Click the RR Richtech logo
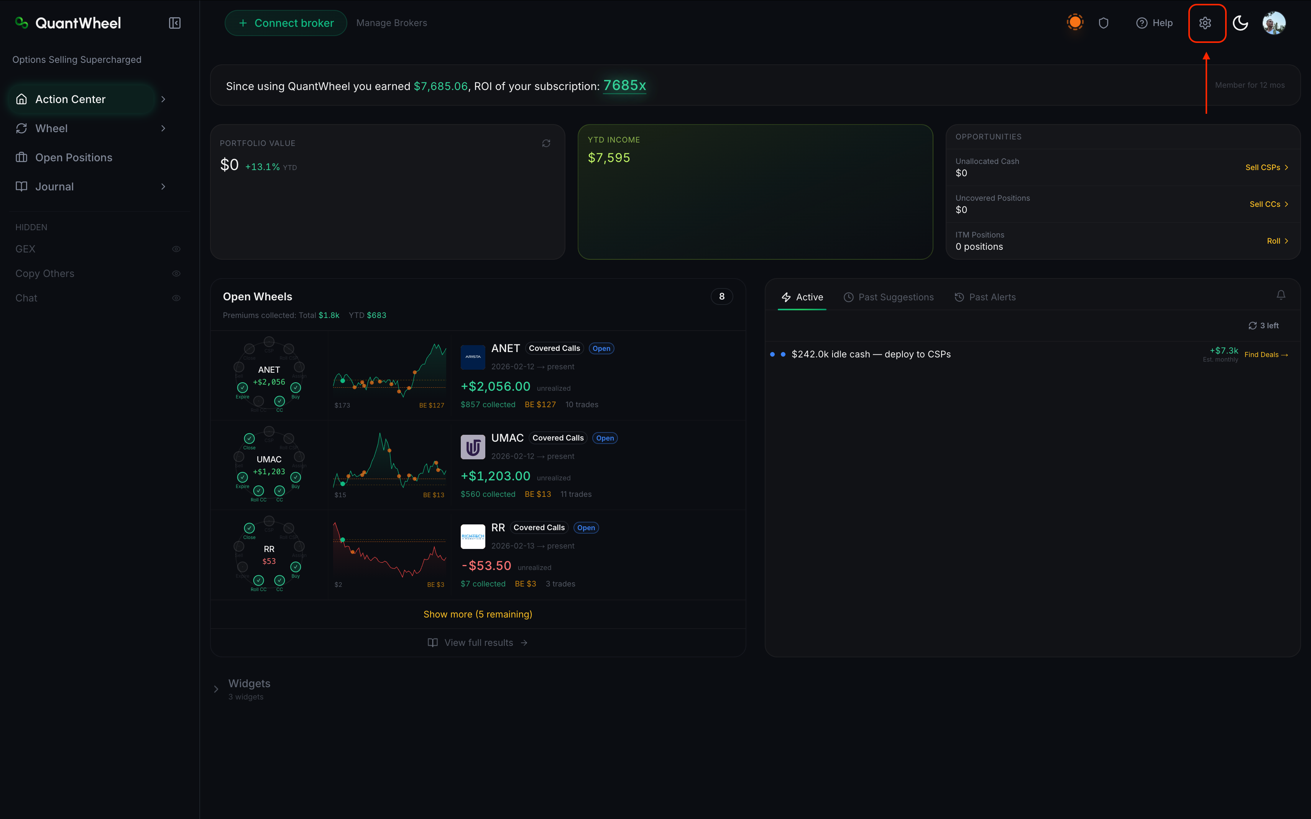Image resolution: width=1311 pixels, height=819 pixels. coord(473,536)
